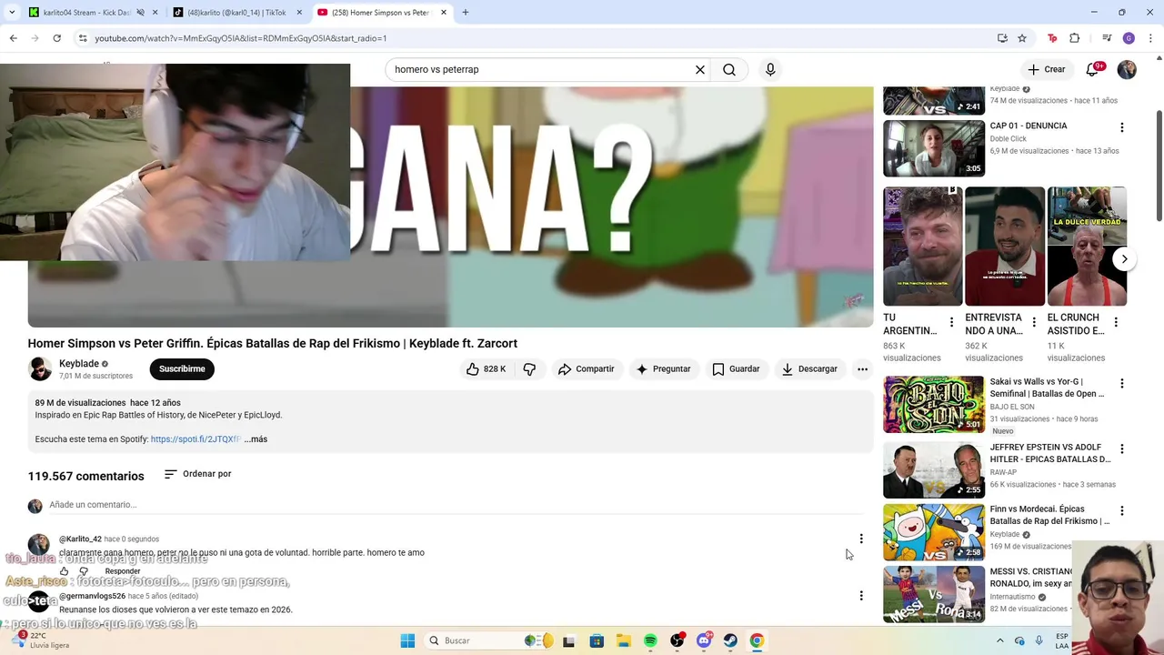Open options for the ENTREVISTANDO A UNA short
The width and height of the screenshot is (1164, 655).
[x=1034, y=322]
